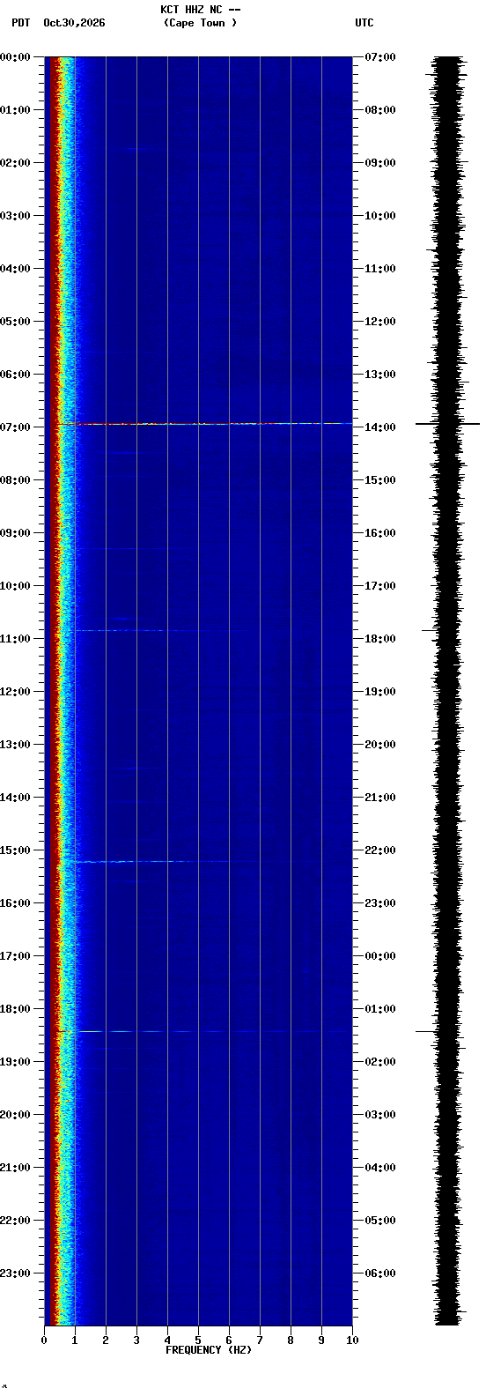Select the 18:00 PDT time label
The image size is (486, 1396).
click(x=15, y=1009)
